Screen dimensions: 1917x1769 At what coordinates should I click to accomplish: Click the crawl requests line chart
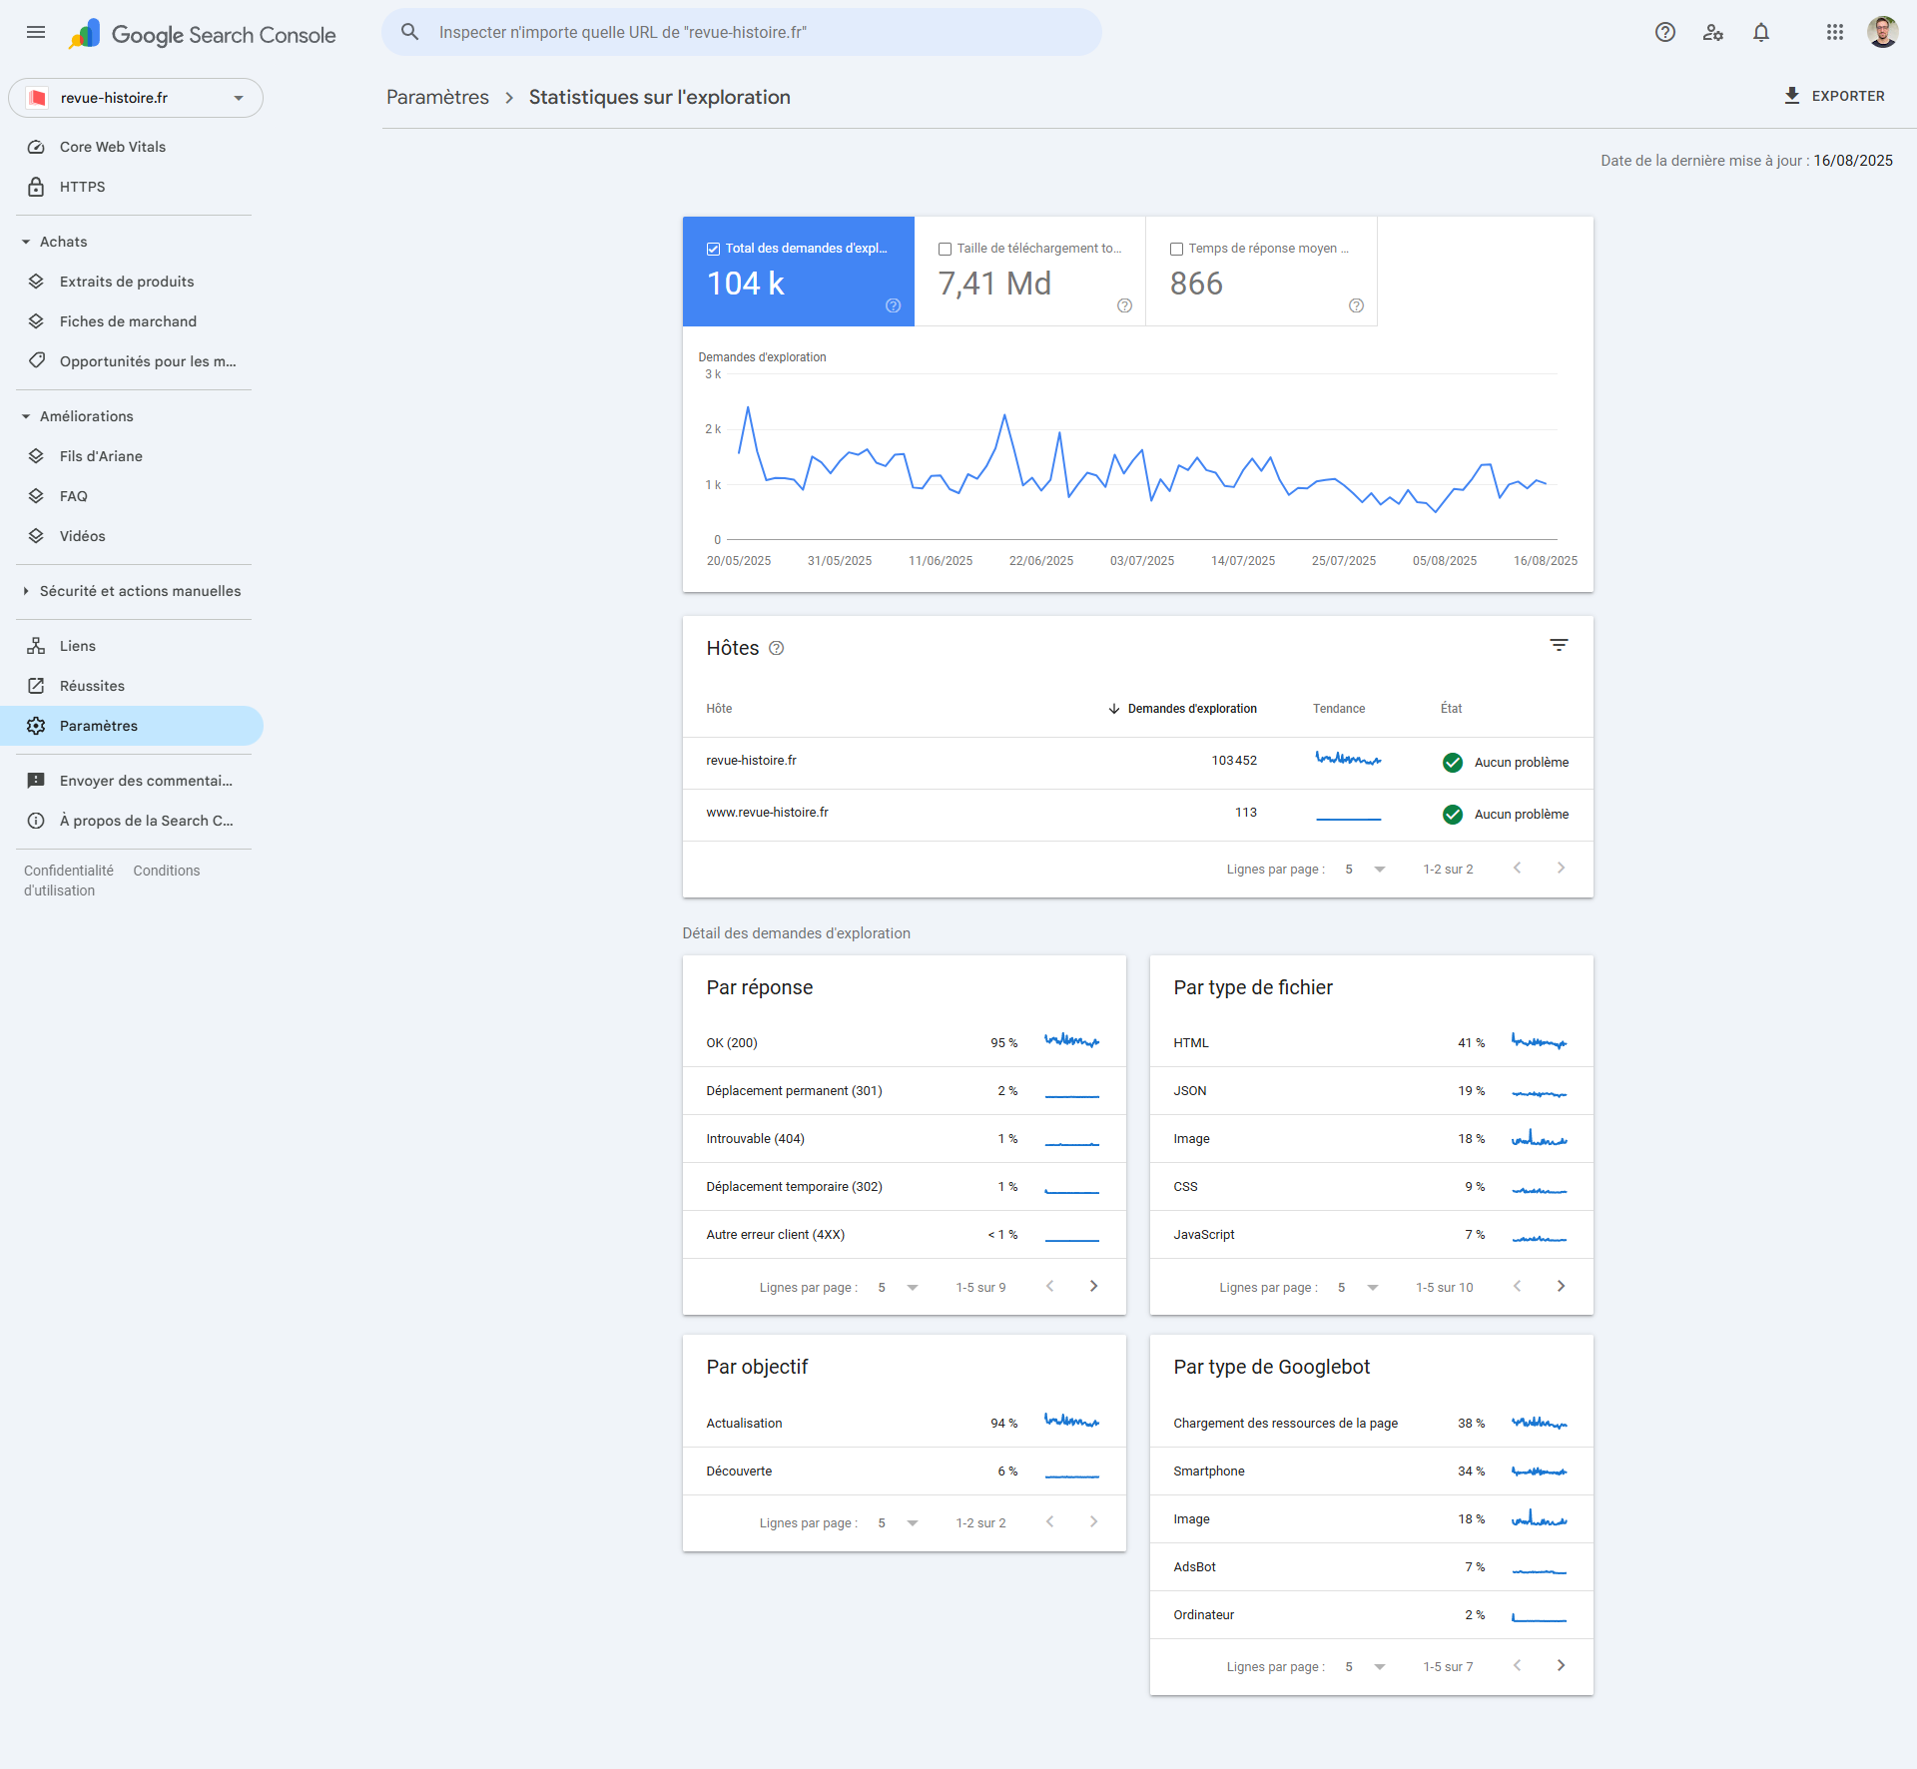(x=1141, y=459)
